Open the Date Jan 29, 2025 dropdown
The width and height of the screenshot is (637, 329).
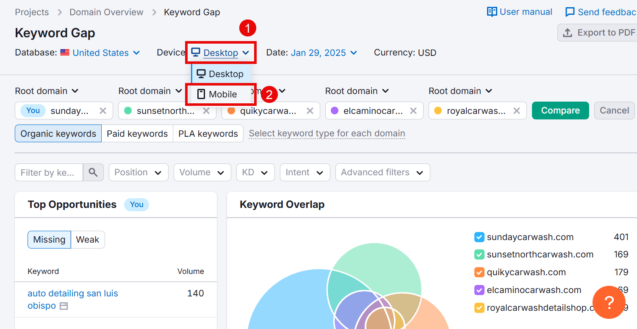tap(324, 53)
